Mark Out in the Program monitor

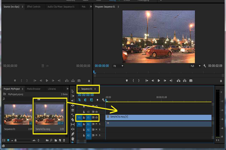point(139,81)
